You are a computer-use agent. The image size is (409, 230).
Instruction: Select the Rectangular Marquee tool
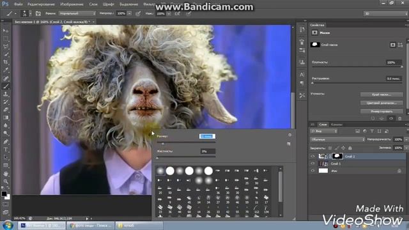pos(6,39)
